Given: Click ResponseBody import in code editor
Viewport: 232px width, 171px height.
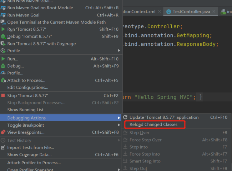Looking at the screenshot, I should (x=196, y=44).
